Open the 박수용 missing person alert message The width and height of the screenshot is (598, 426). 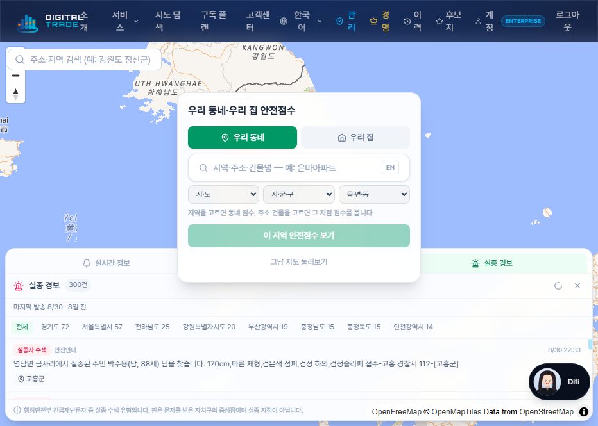236,364
